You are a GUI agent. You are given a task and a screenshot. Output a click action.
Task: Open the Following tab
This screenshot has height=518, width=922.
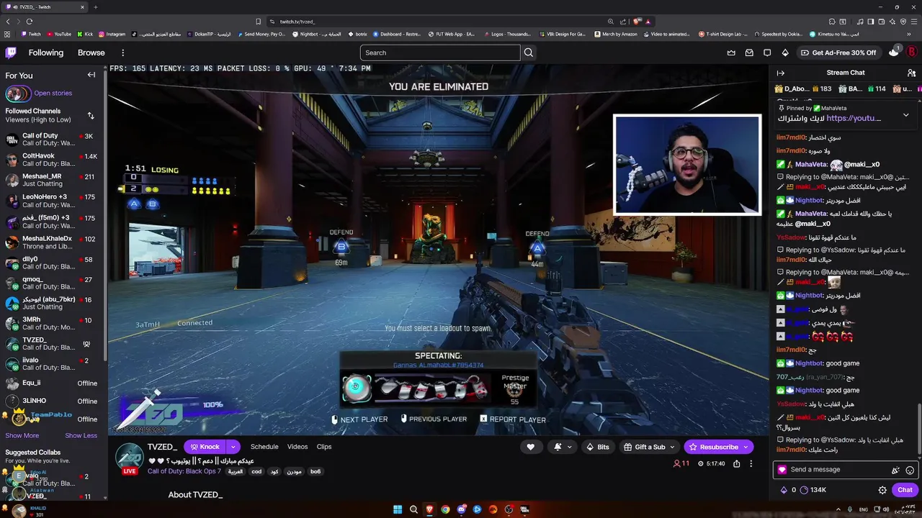click(46, 53)
